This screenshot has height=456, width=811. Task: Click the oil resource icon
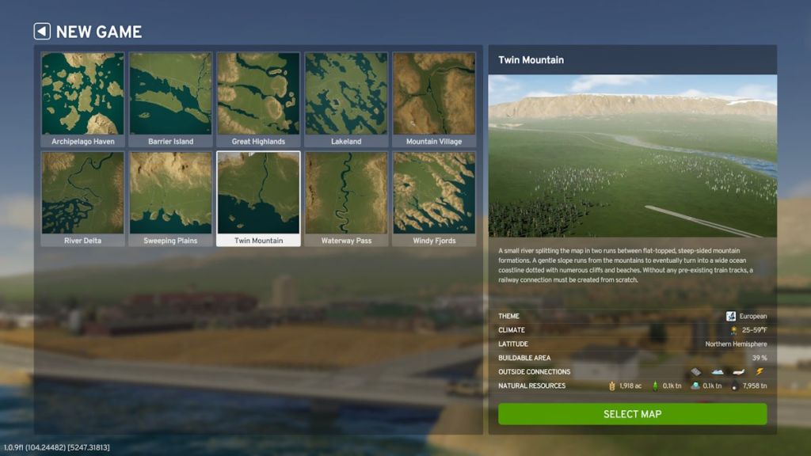click(x=735, y=385)
